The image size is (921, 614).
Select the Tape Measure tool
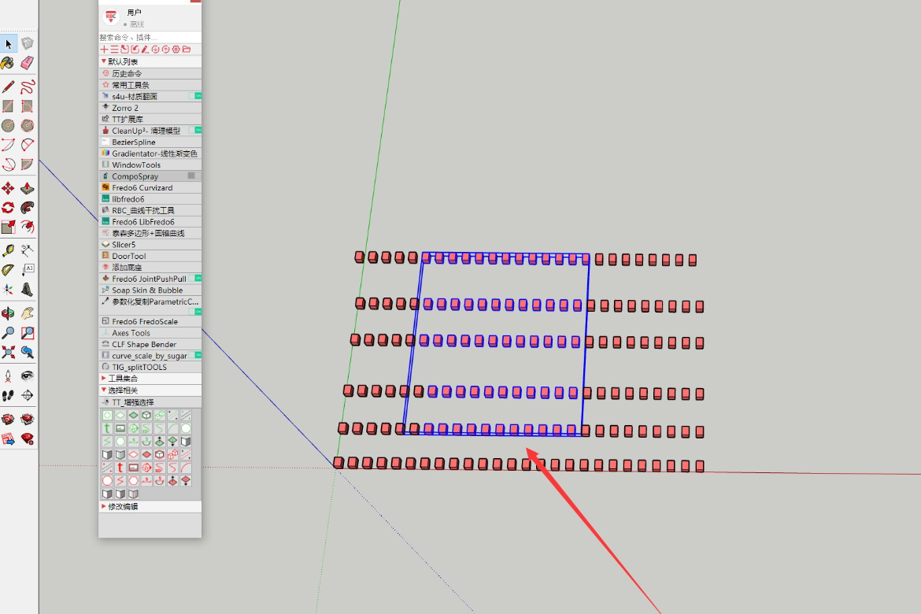coord(8,251)
